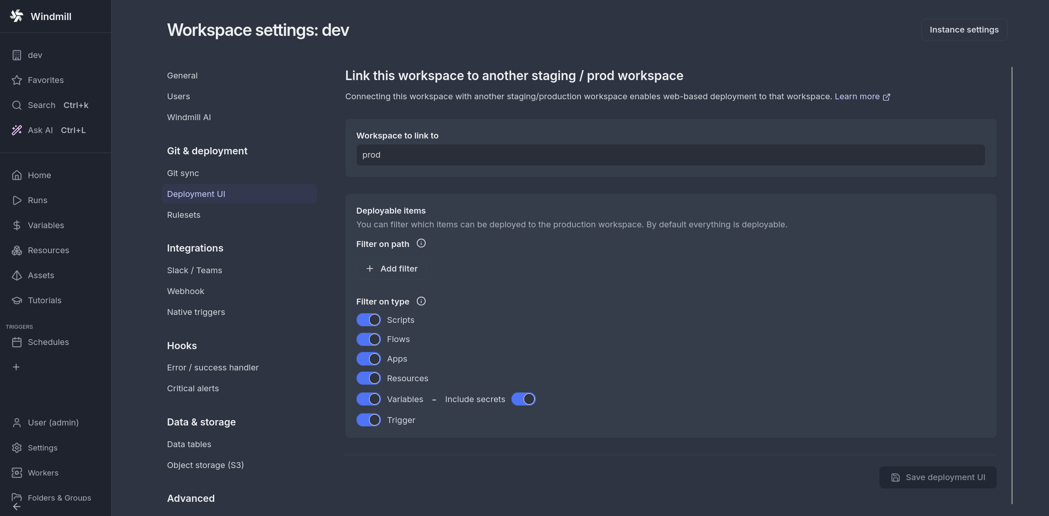Disable the Scripts deployable toggle
This screenshot has height=516, width=1049.
coord(368,320)
